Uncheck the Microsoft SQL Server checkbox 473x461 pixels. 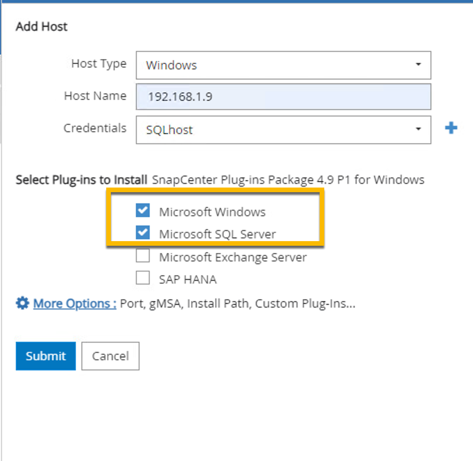(143, 233)
